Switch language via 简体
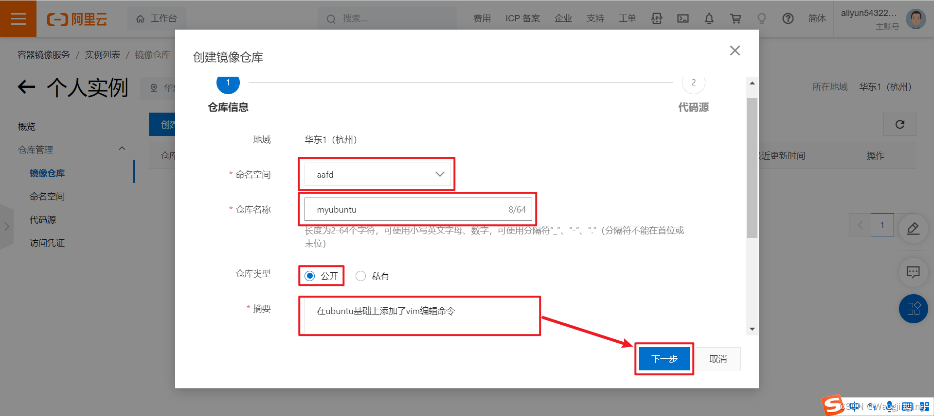The image size is (934, 416). [817, 18]
